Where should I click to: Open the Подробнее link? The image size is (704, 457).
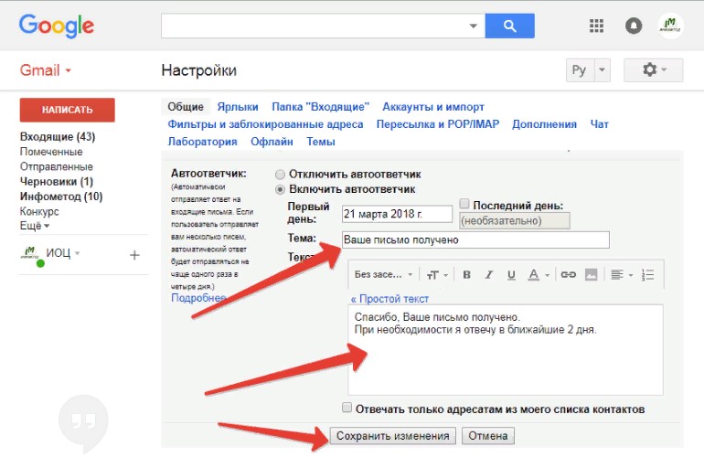pos(198,298)
